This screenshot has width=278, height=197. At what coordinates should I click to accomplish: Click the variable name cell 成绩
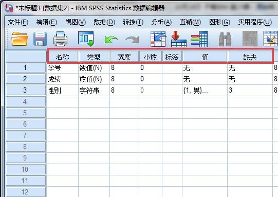click(62, 79)
